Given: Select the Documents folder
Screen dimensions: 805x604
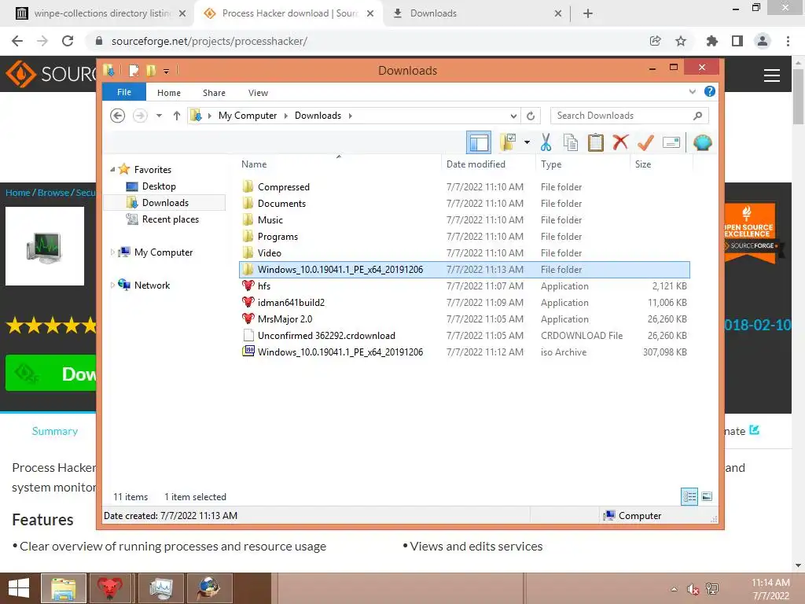Looking at the screenshot, I should coord(465,204).
